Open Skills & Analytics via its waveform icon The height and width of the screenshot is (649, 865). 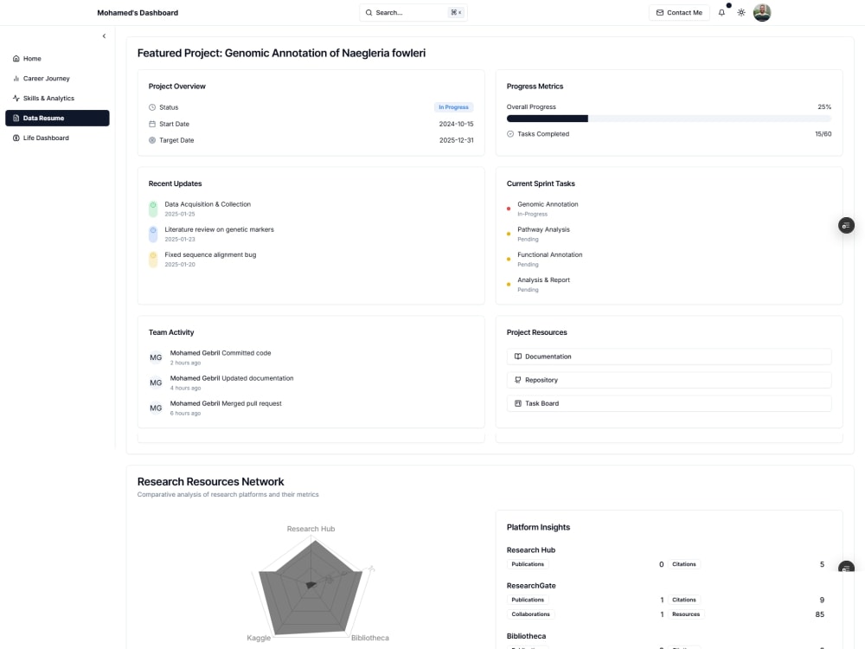[16, 98]
